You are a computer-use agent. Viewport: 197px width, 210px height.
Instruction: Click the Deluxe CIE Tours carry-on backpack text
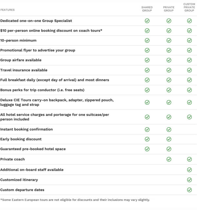[57, 102]
